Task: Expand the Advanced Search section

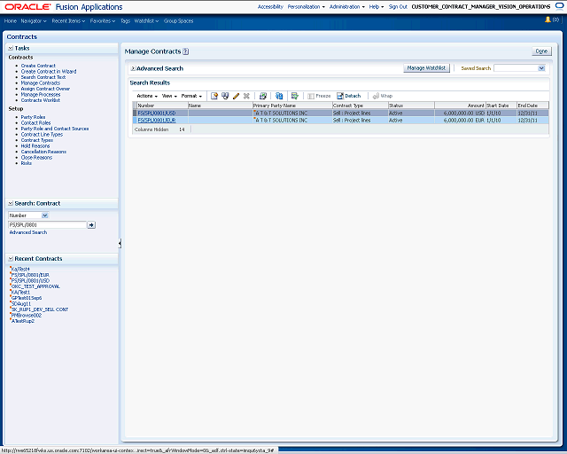Action: pyautogui.click(x=133, y=68)
